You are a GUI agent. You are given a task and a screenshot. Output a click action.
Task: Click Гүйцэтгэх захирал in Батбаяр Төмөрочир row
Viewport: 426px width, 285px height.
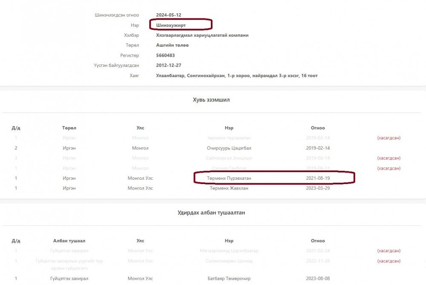(x=69, y=279)
